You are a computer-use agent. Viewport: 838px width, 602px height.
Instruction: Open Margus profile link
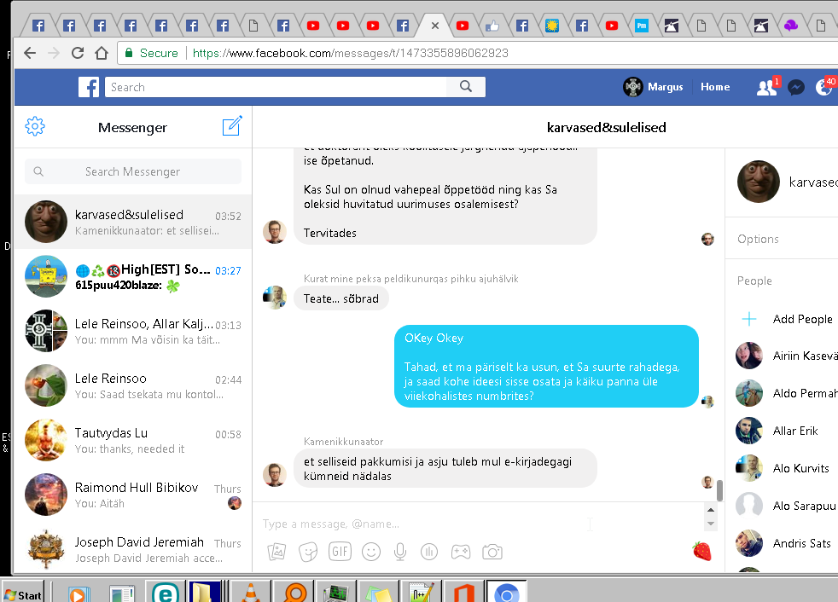pos(653,86)
